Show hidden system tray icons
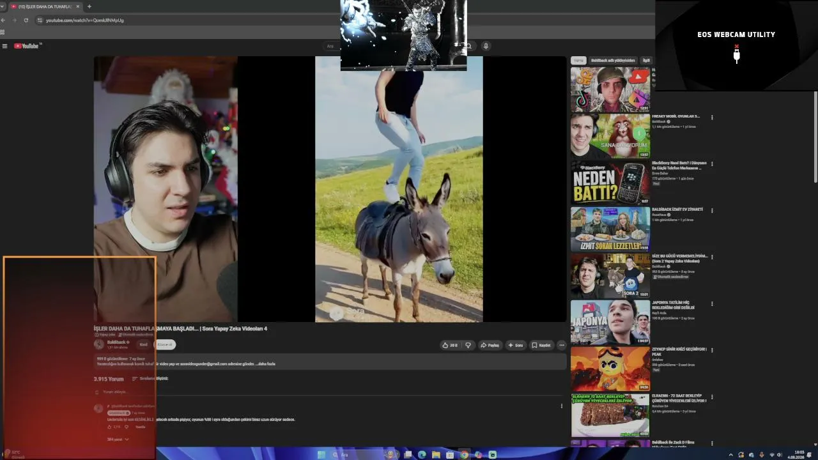 (731, 455)
